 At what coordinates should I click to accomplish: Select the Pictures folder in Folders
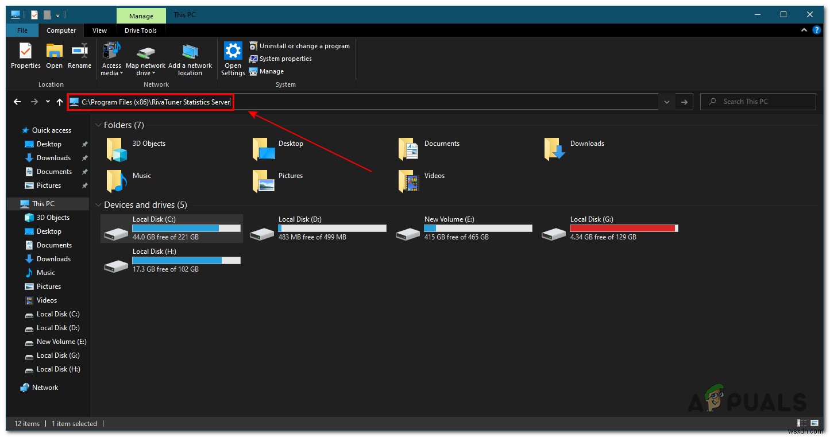coord(279,181)
